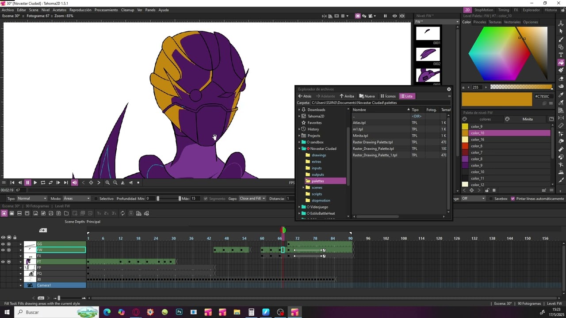Open the Tipo dropdown showing Normal
The image size is (566, 318).
tap(31, 199)
